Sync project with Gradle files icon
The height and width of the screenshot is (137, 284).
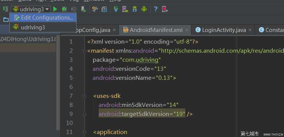click(x=116, y=9)
